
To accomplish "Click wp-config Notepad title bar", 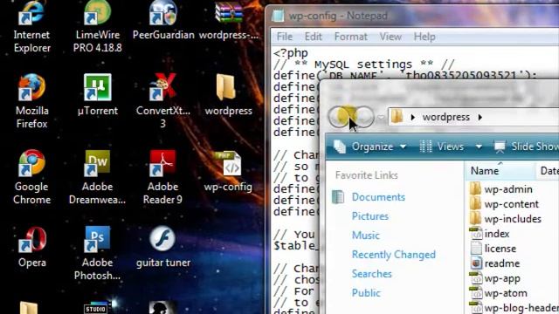I will click(x=412, y=16).
